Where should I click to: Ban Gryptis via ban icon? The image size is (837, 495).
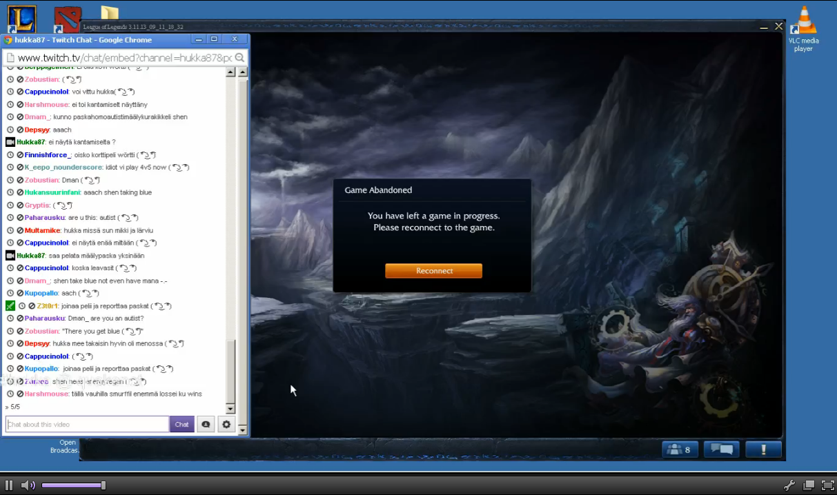(x=20, y=205)
